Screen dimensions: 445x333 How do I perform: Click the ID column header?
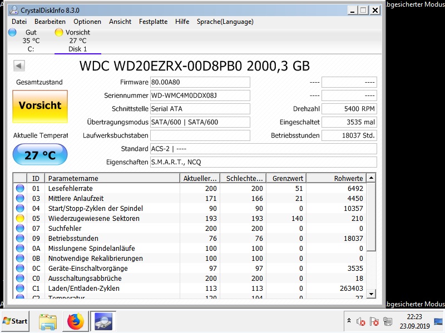[36, 178]
